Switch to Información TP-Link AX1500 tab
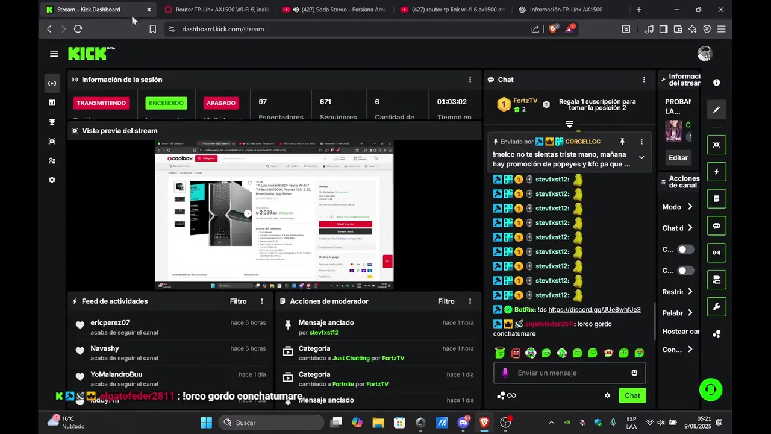The image size is (771, 434). click(x=570, y=10)
